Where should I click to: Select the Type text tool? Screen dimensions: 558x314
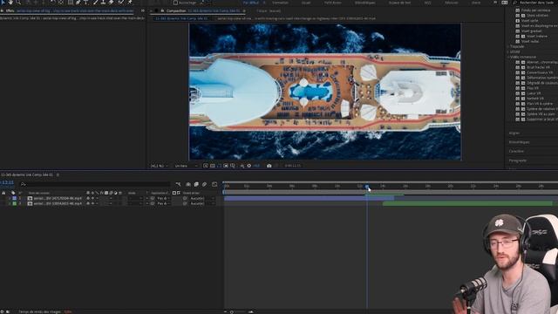point(85,2)
